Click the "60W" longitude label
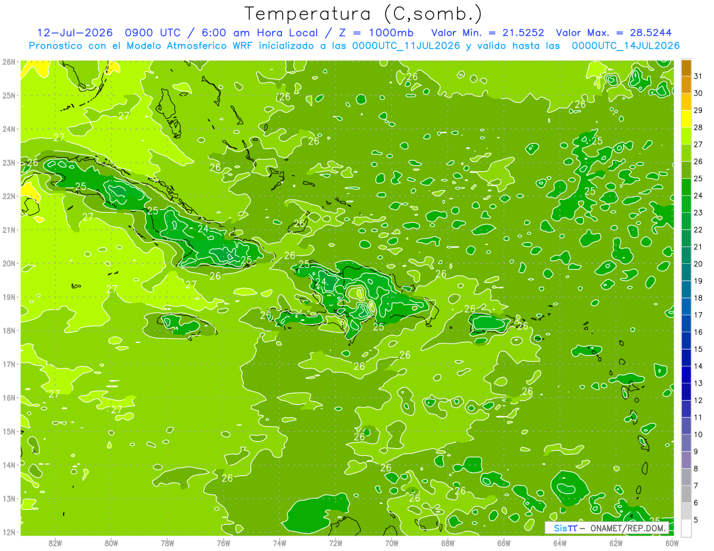Image resolution: width=714 pixels, height=551 pixels. coord(672,543)
